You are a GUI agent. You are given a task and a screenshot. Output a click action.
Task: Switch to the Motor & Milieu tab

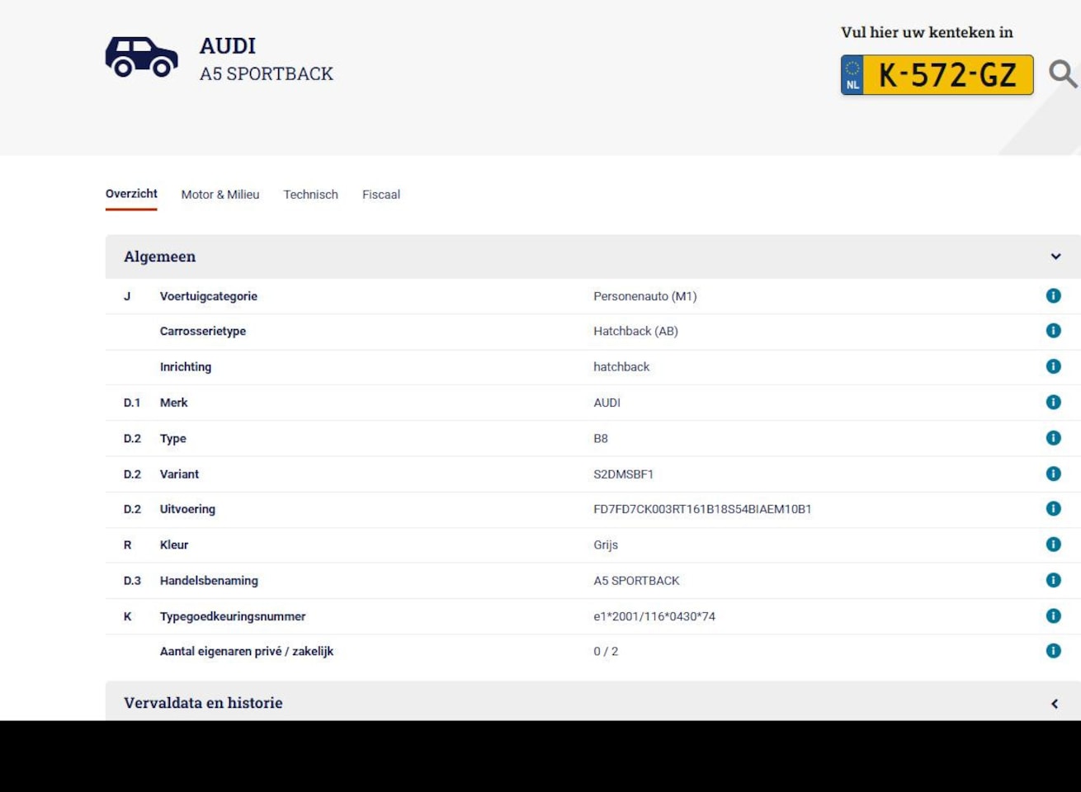tap(220, 195)
